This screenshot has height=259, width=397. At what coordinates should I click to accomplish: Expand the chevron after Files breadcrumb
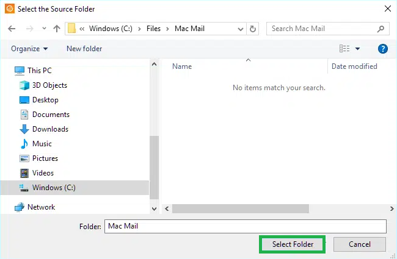click(x=167, y=29)
